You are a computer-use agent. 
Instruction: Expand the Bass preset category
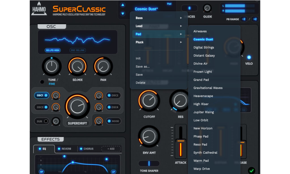(159, 18)
